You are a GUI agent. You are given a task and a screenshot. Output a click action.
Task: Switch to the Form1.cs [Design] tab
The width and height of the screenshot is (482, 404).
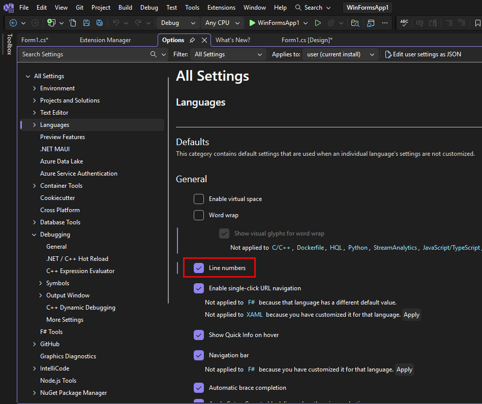coord(307,40)
